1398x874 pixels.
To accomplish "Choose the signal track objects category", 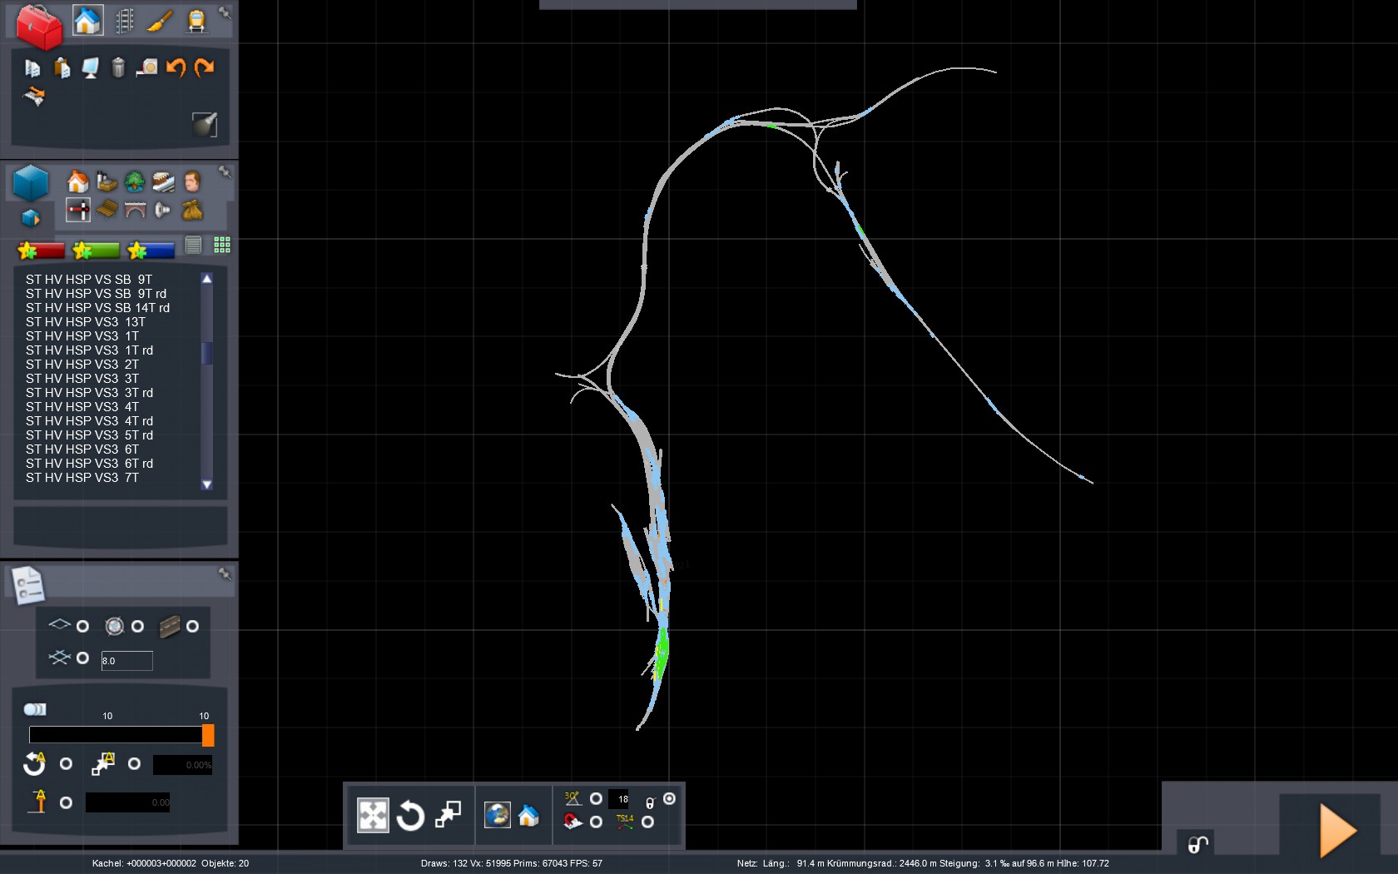I will pyautogui.click(x=78, y=210).
